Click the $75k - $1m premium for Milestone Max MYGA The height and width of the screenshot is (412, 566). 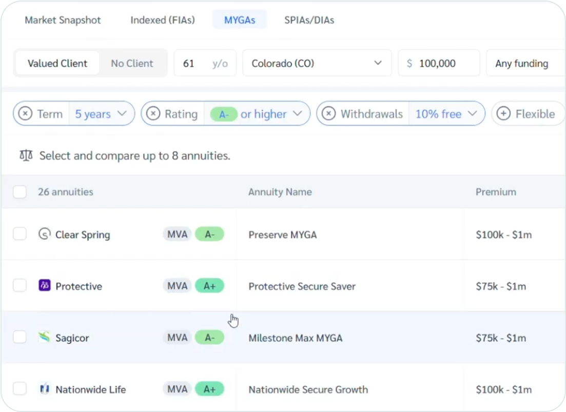[x=501, y=338]
